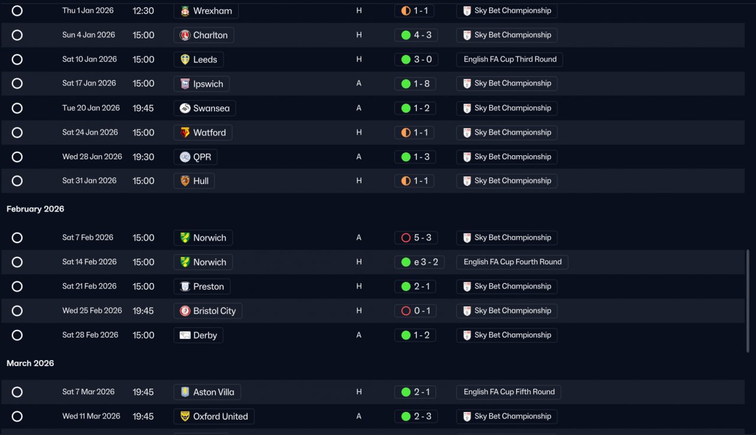
Task: Click the February 2026 section header
Action: 35,209
